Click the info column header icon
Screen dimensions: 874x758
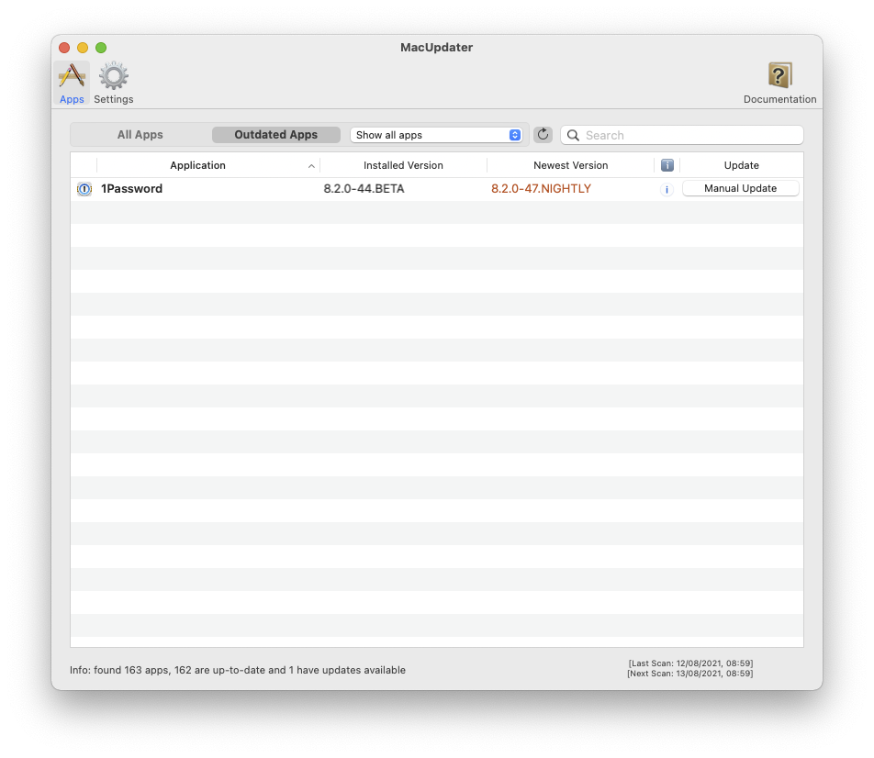pos(667,165)
